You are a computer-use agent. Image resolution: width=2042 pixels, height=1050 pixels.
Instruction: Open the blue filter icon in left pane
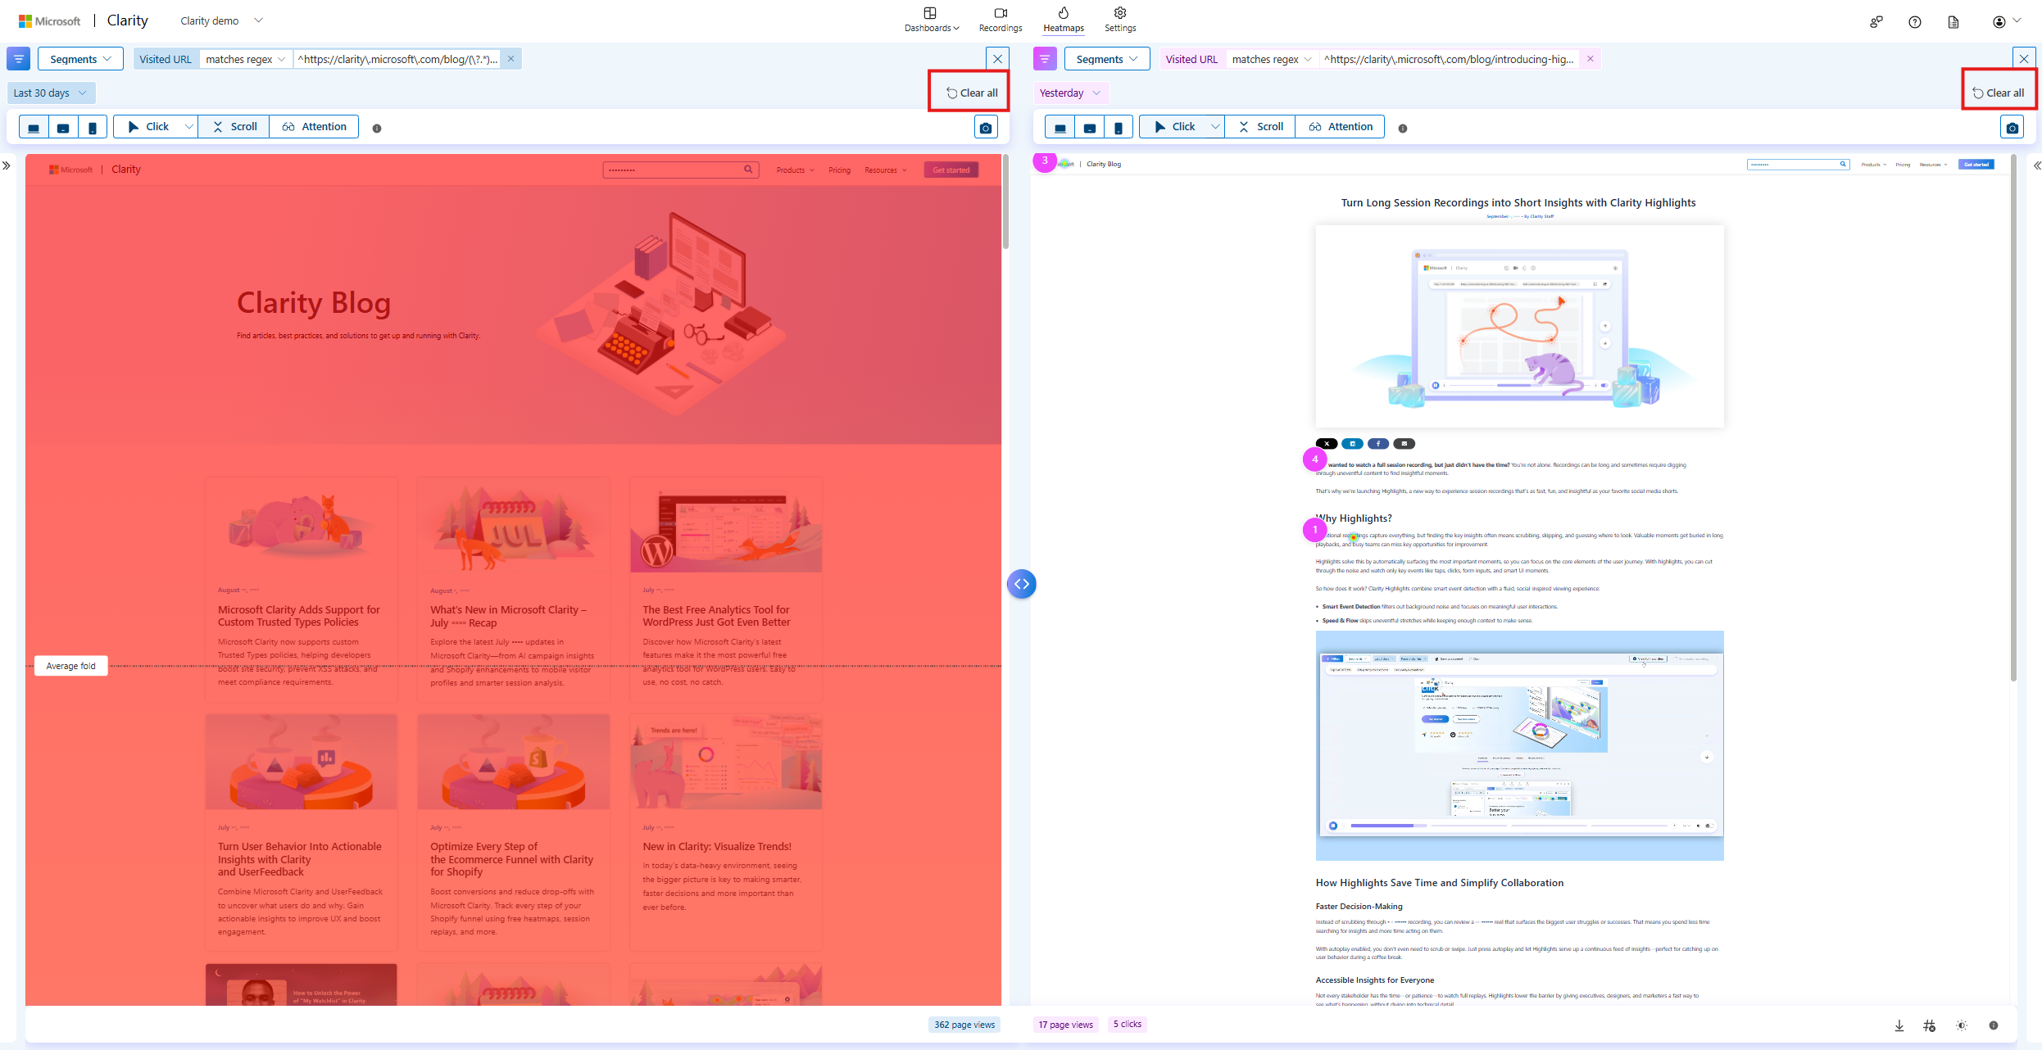(x=18, y=59)
